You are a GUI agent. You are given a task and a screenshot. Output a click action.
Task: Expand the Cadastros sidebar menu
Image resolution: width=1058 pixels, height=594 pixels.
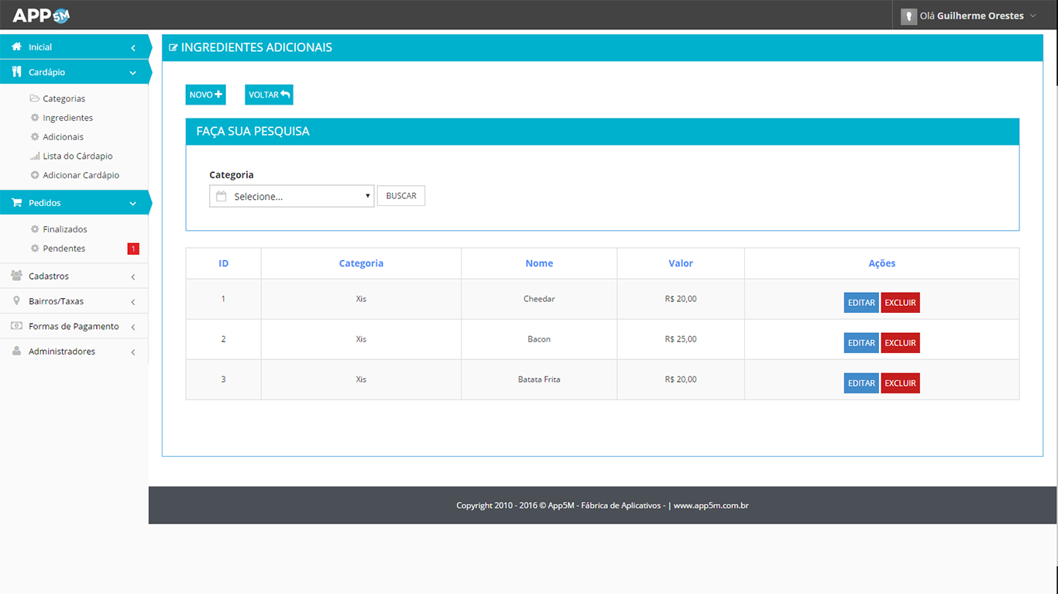pyautogui.click(x=74, y=276)
